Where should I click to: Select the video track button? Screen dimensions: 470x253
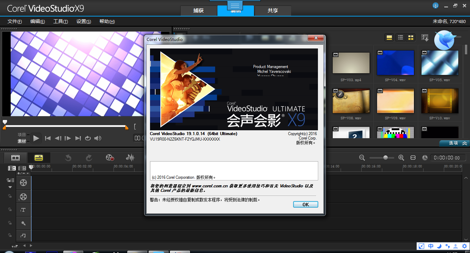coord(23,183)
